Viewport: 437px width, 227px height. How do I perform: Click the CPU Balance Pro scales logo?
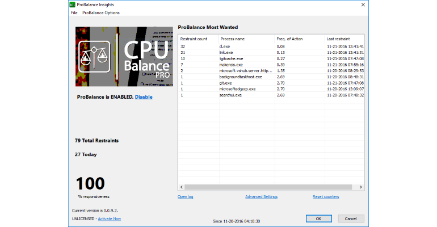tap(94, 57)
